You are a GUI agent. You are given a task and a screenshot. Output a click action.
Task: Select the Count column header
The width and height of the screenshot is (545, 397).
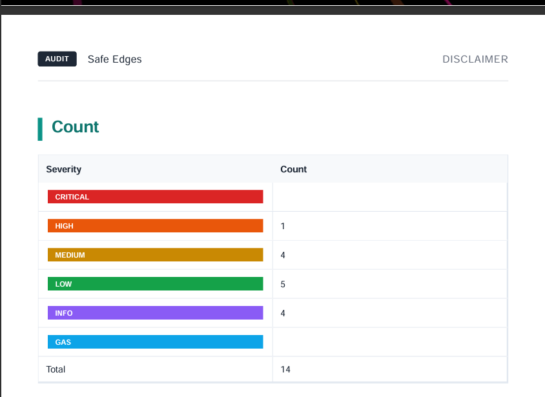pos(293,169)
